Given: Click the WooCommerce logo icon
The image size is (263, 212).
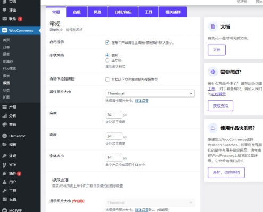Looking at the screenshot, I should click(x=5, y=30).
